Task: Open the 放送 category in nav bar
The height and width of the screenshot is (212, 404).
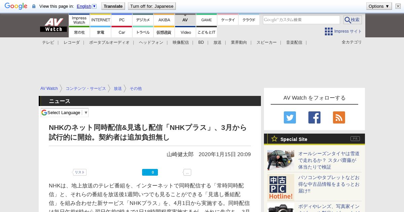Action: [x=217, y=42]
